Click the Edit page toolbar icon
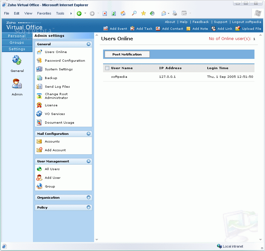Viewport: 265px width, 251px height. [x=184, y=13]
